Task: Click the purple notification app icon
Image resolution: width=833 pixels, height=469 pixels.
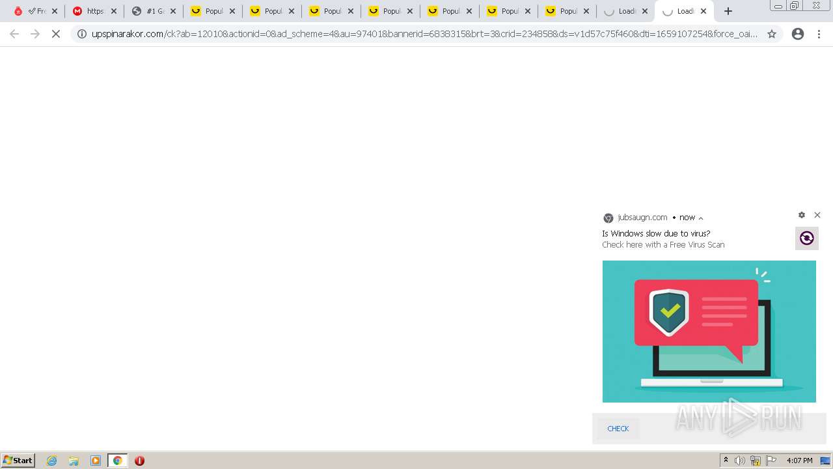Action: pos(807,238)
